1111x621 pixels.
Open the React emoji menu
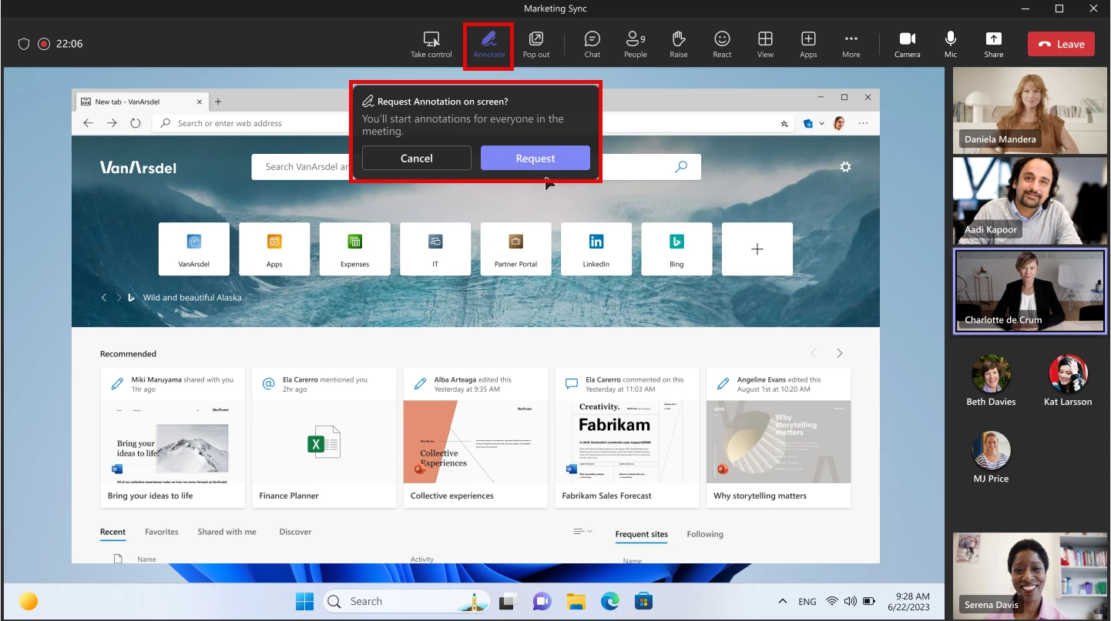(722, 45)
